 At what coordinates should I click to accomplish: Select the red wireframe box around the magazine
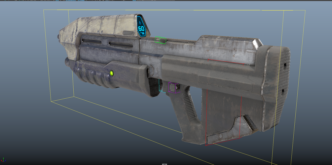tap(224, 102)
